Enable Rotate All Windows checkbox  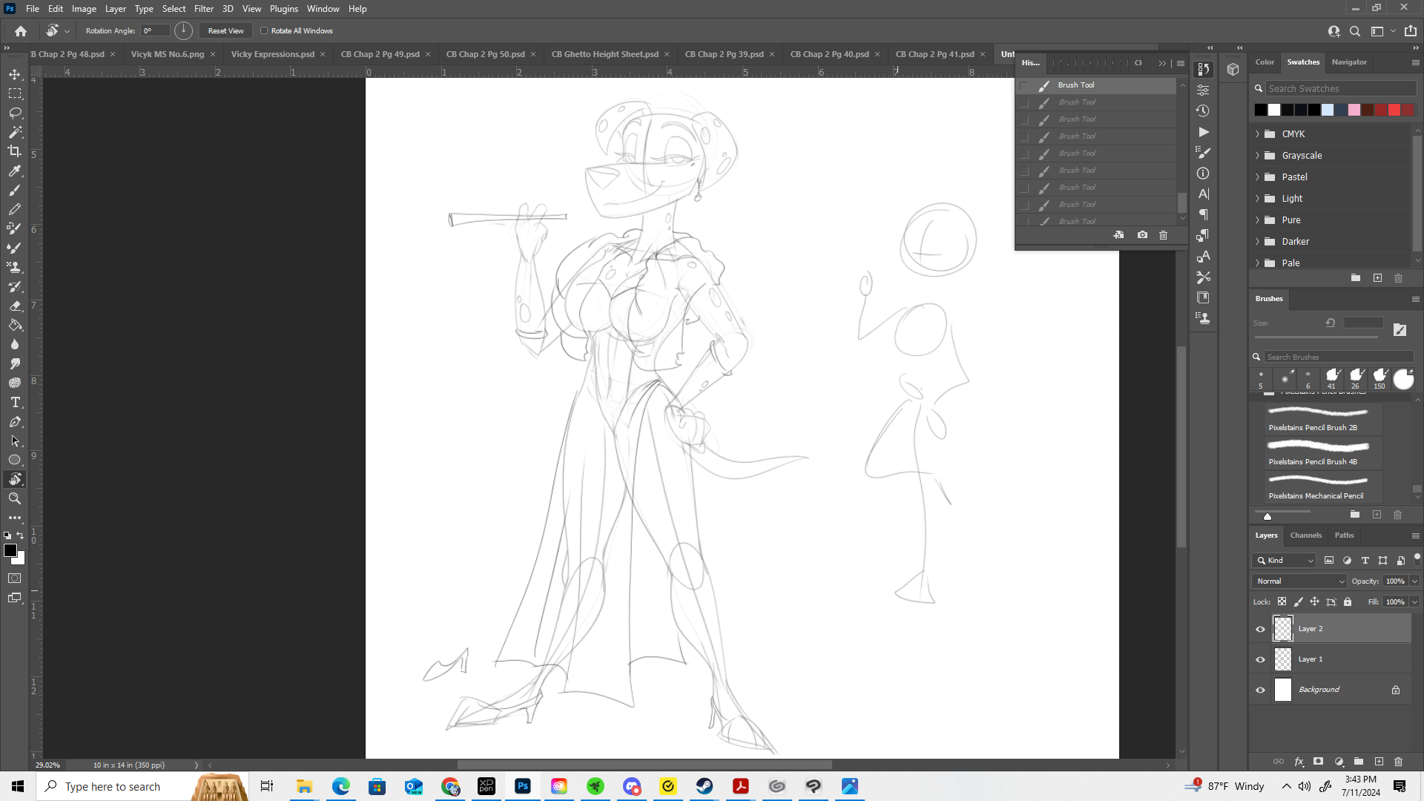[264, 31]
